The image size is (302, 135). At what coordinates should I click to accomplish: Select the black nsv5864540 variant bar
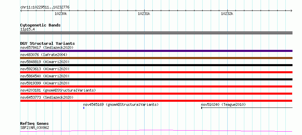click(x=156, y=79)
